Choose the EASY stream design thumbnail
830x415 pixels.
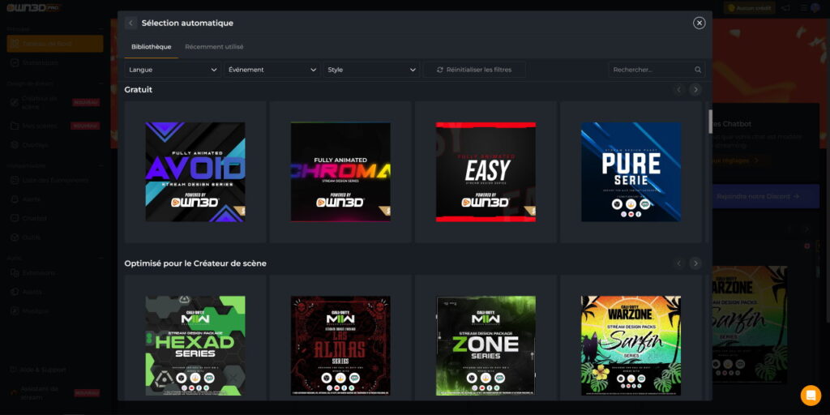tap(486, 172)
